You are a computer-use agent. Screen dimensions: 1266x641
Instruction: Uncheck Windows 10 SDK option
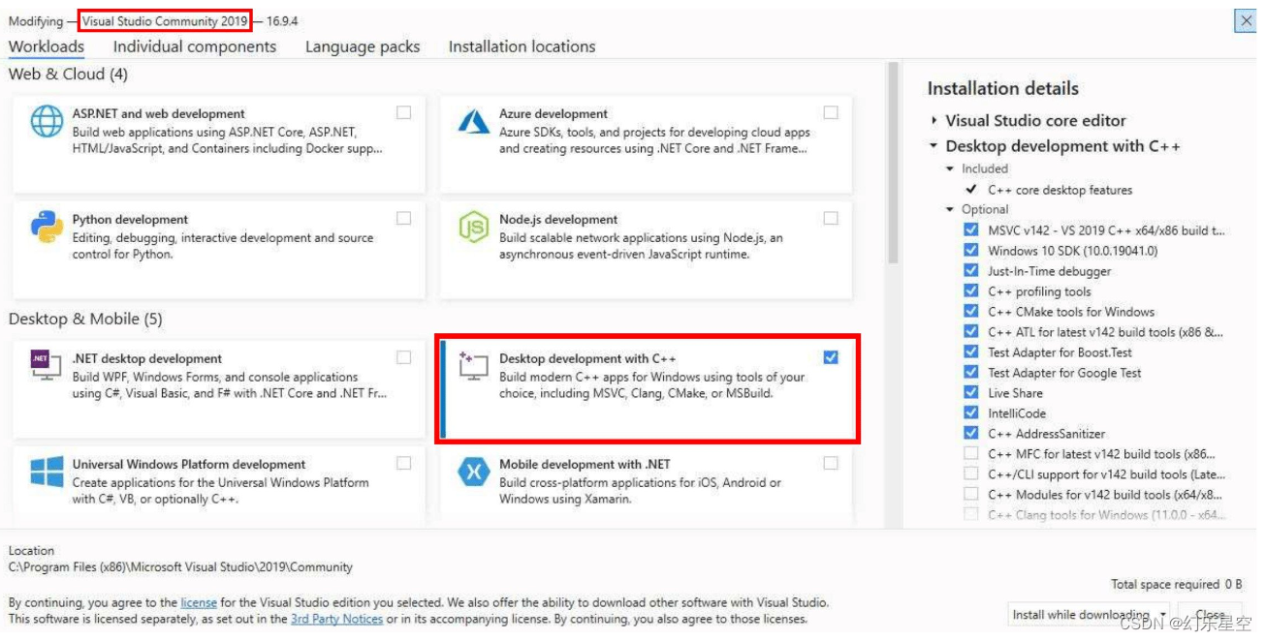point(970,251)
